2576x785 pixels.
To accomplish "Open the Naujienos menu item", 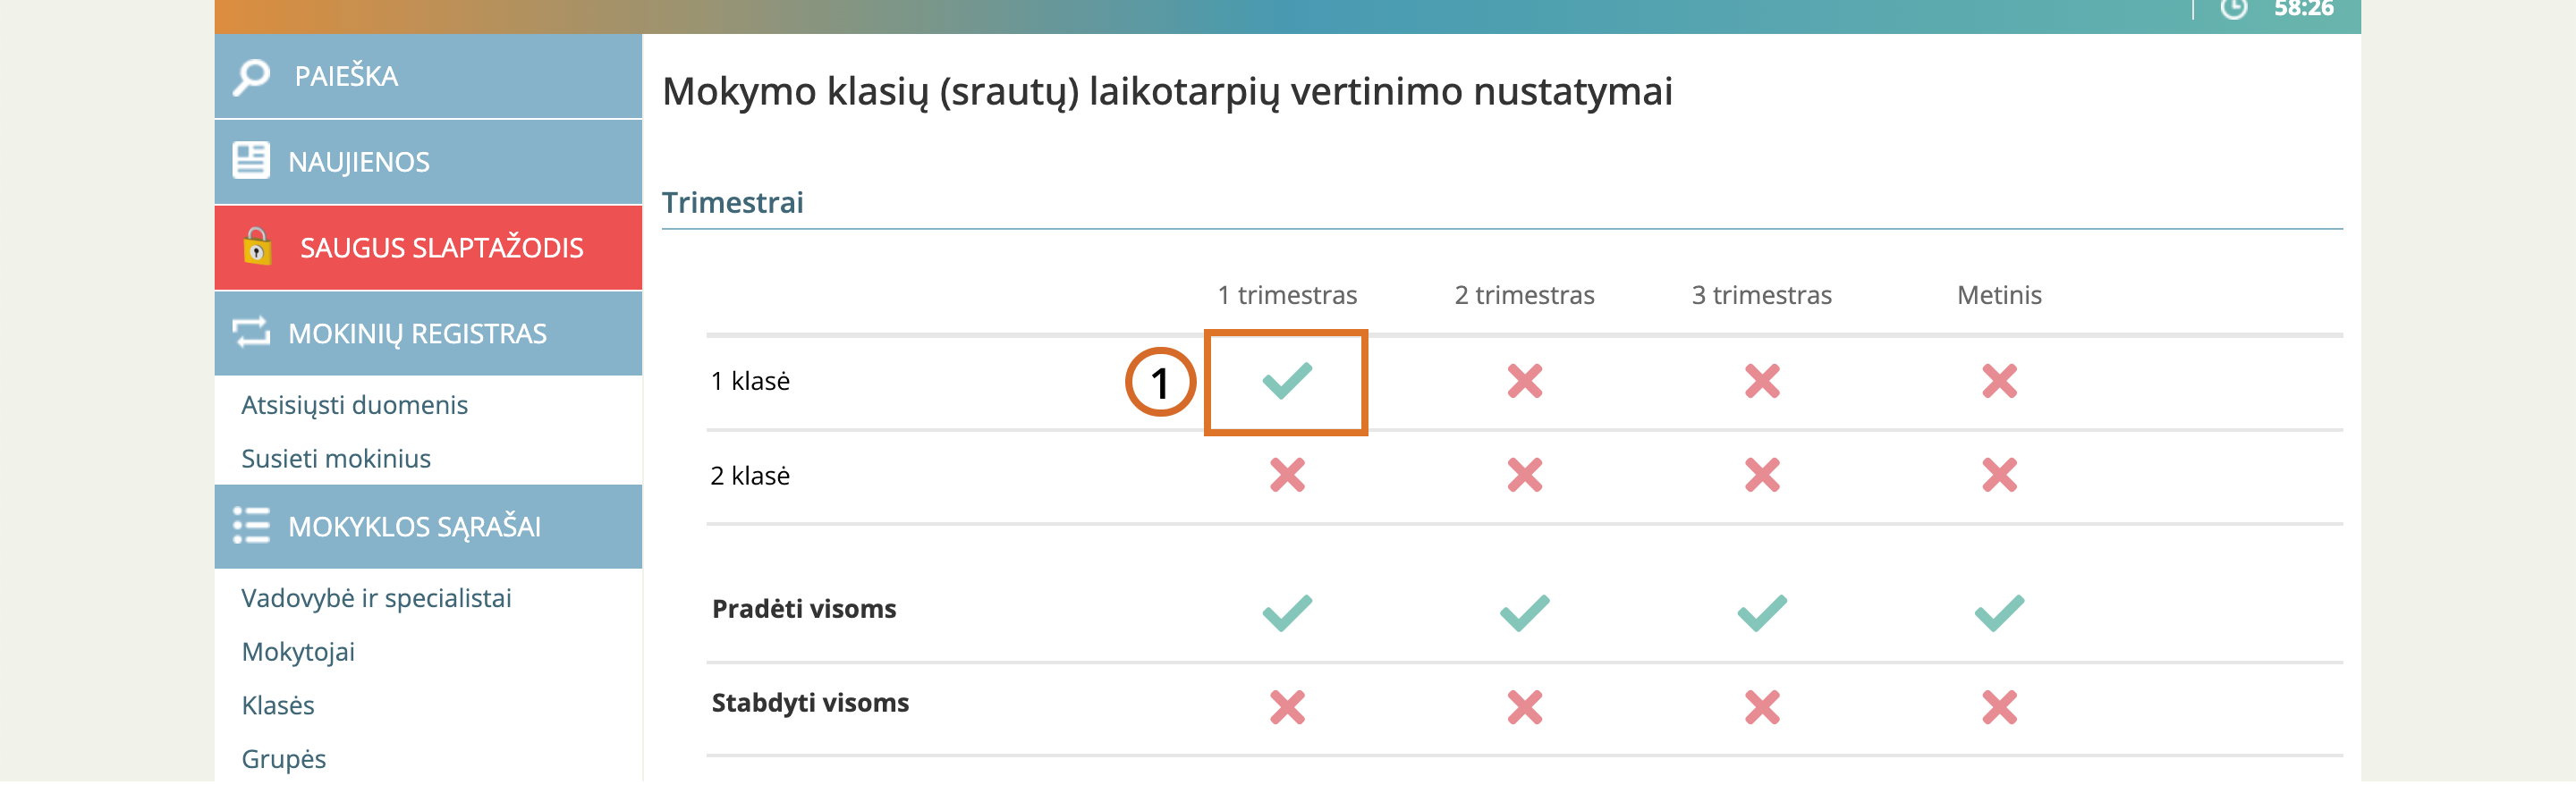I will 359,162.
